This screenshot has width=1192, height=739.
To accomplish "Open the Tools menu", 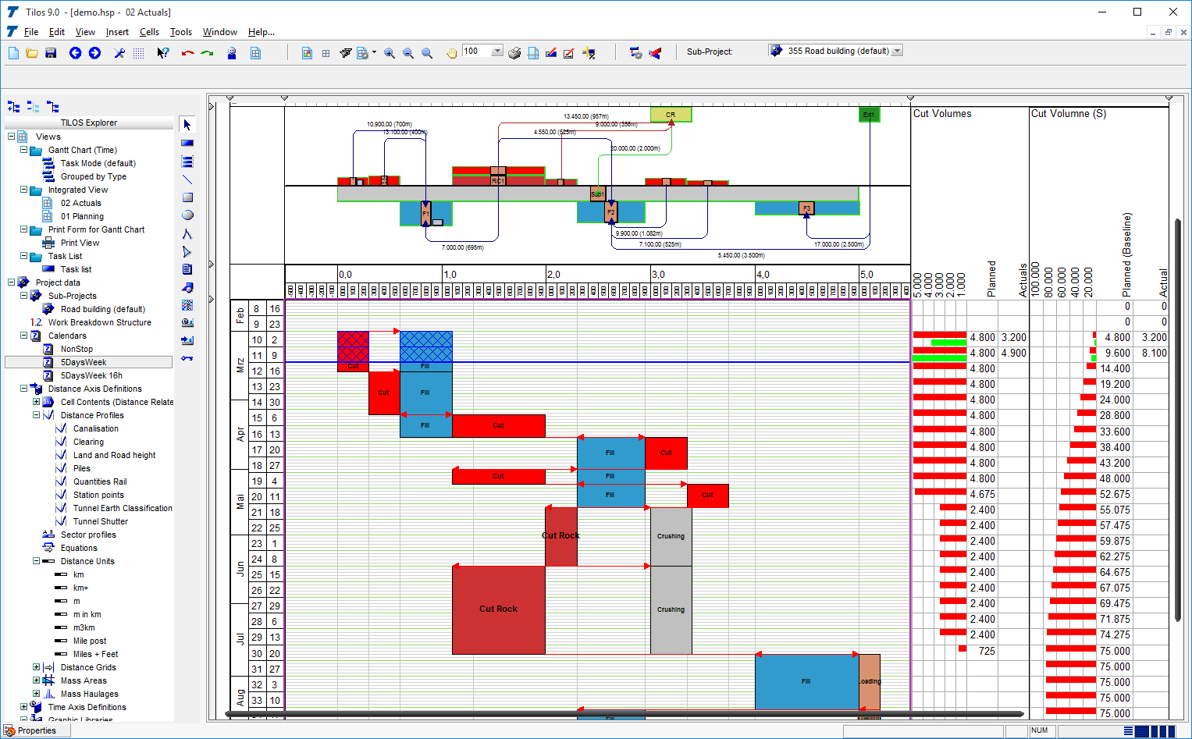I will (x=180, y=32).
